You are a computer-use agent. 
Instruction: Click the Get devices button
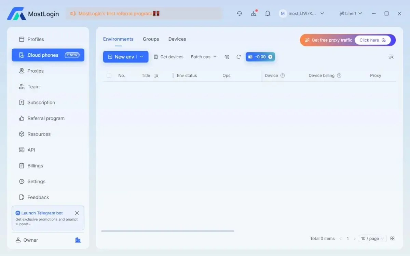(x=168, y=57)
